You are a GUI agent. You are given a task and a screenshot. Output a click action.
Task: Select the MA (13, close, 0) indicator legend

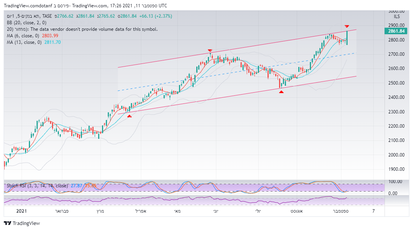tap(24, 42)
